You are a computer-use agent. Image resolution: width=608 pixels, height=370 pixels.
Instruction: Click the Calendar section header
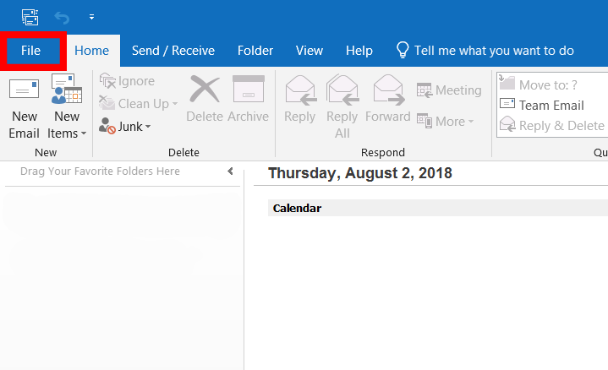pos(298,208)
